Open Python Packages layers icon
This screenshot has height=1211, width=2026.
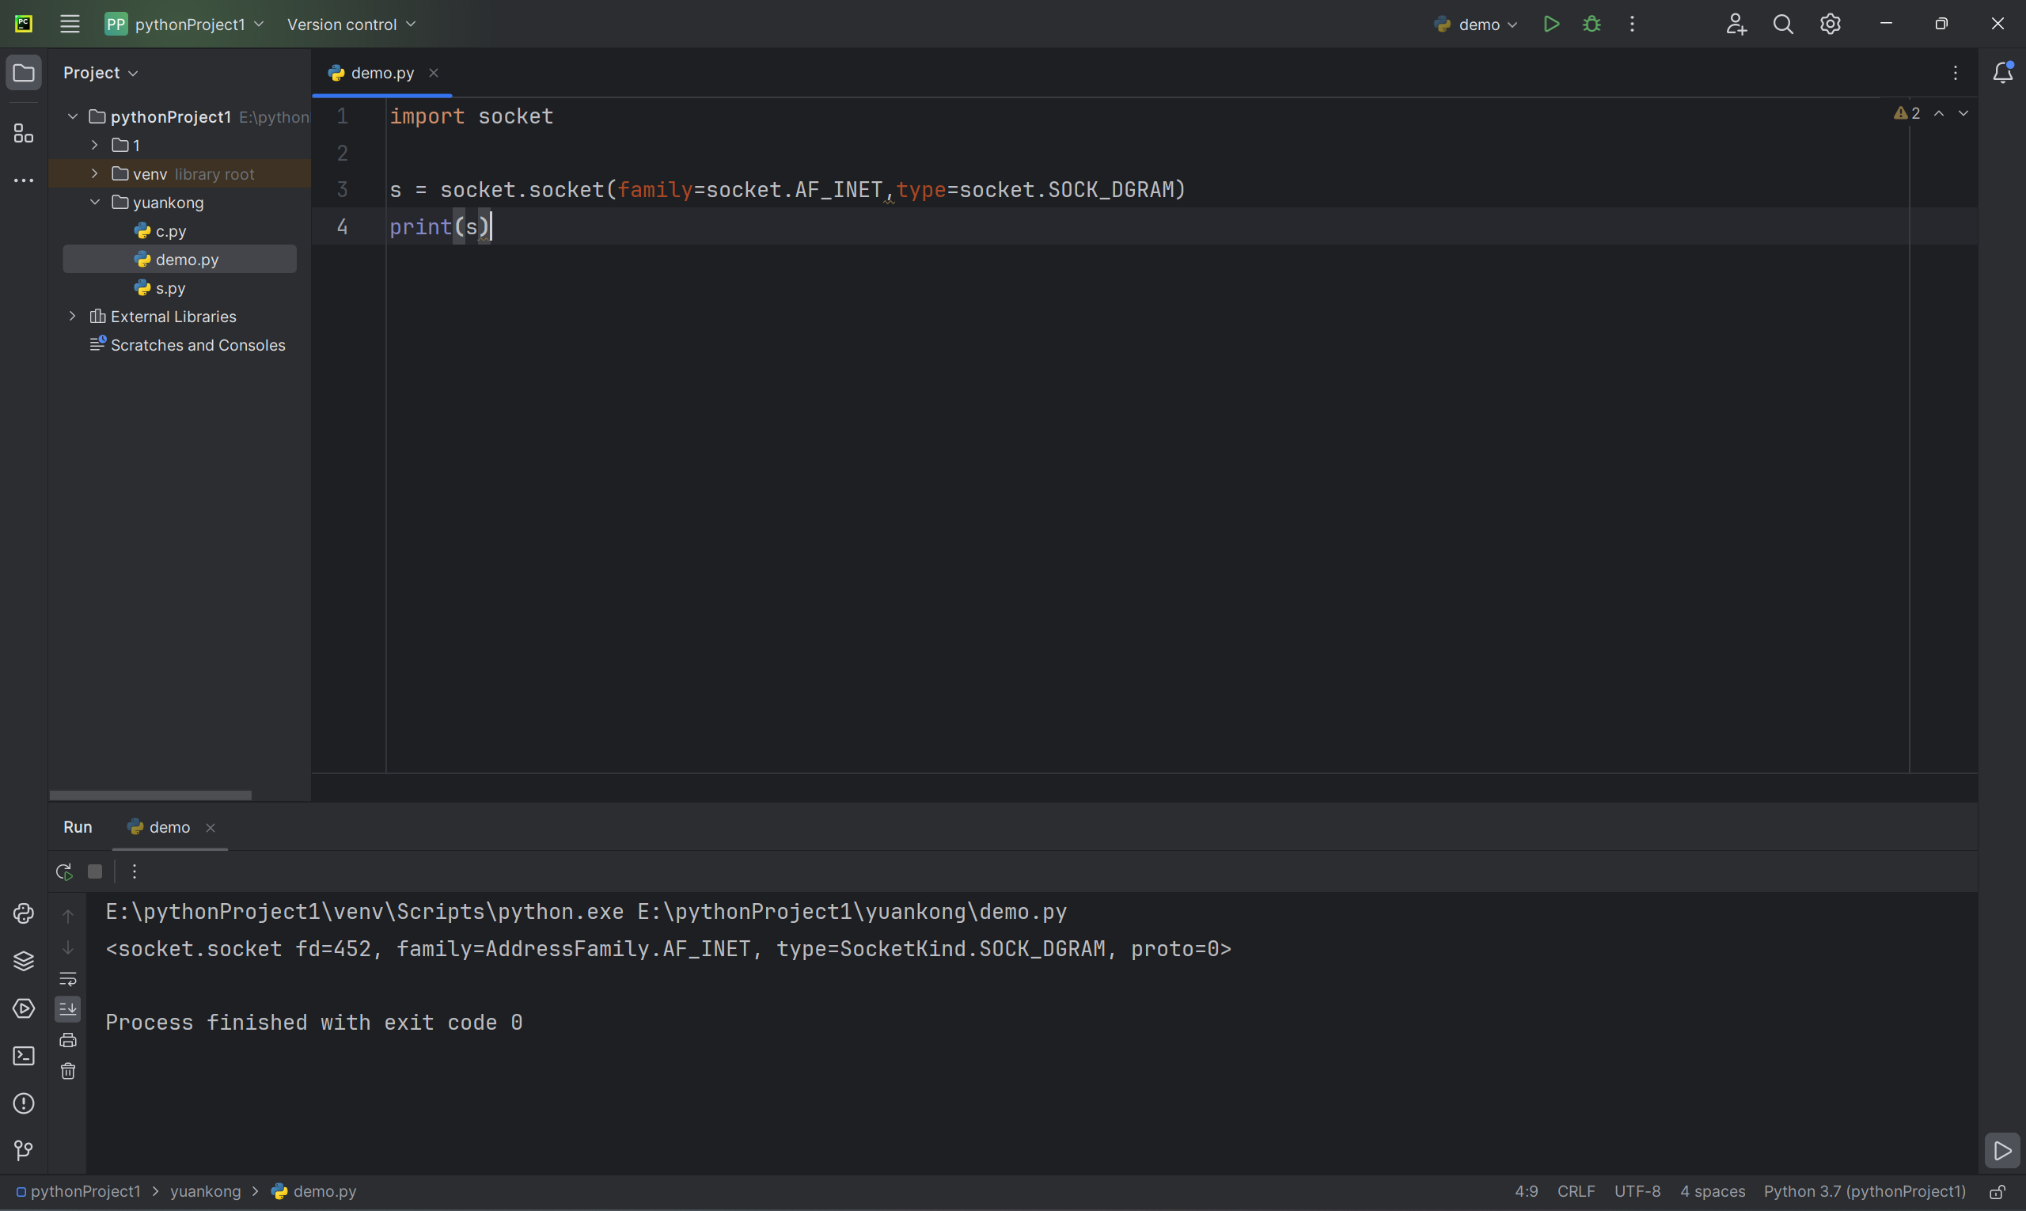tap(24, 960)
